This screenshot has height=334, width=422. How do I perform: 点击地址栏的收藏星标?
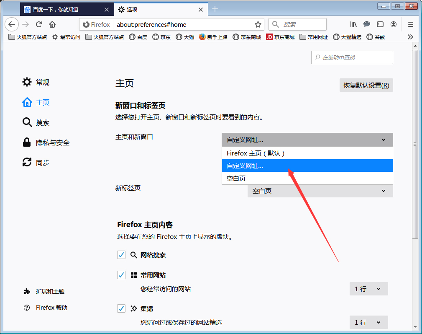[x=258, y=24]
